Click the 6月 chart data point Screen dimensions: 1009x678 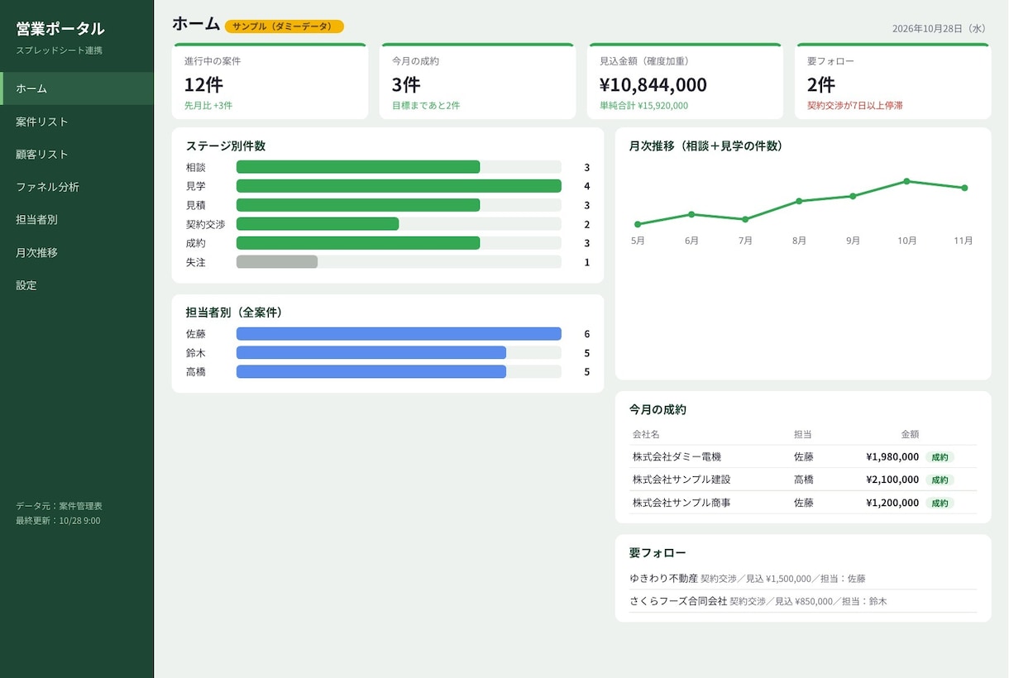tap(691, 214)
